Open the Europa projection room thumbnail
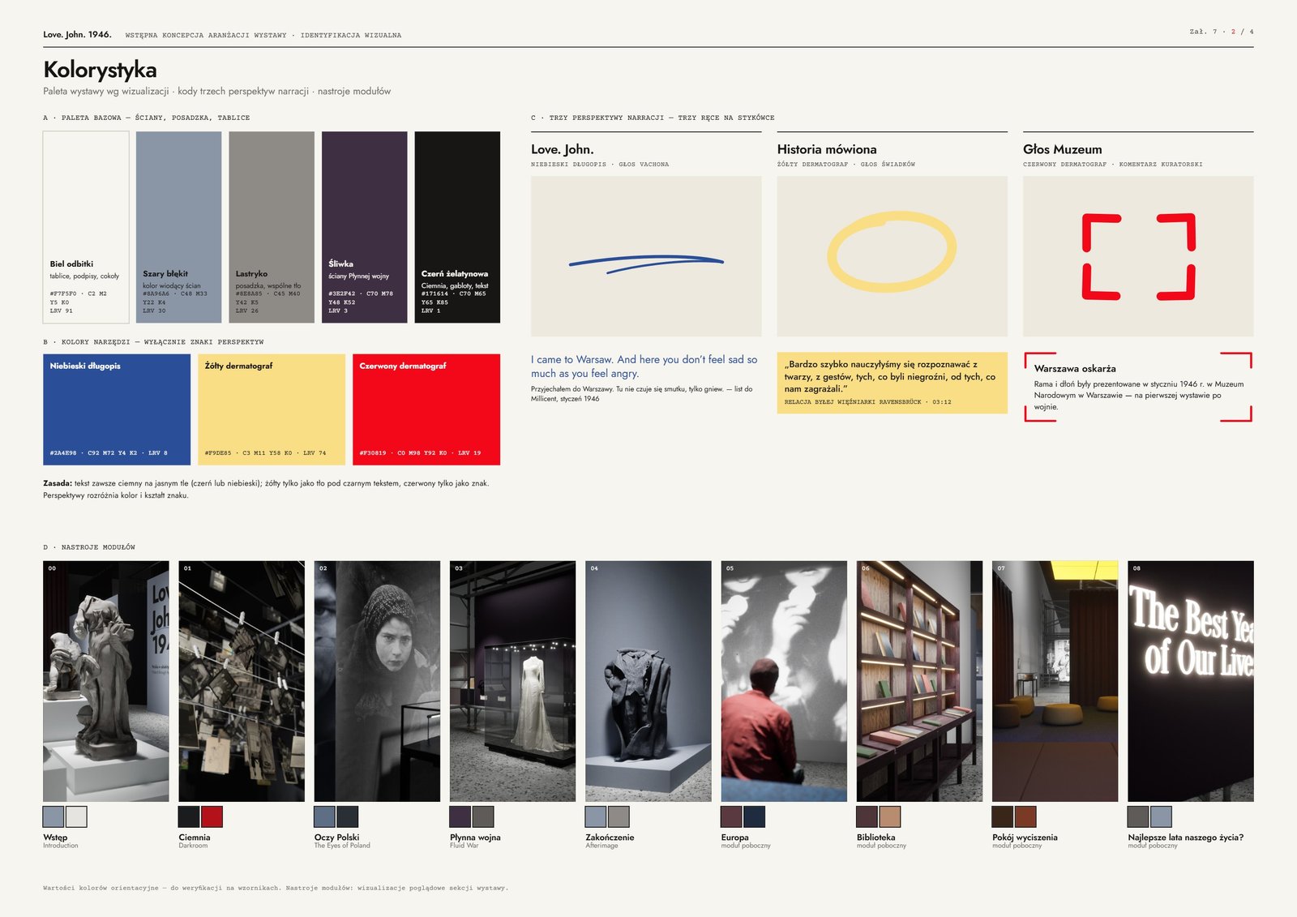Image resolution: width=1297 pixels, height=917 pixels. click(784, 681)
